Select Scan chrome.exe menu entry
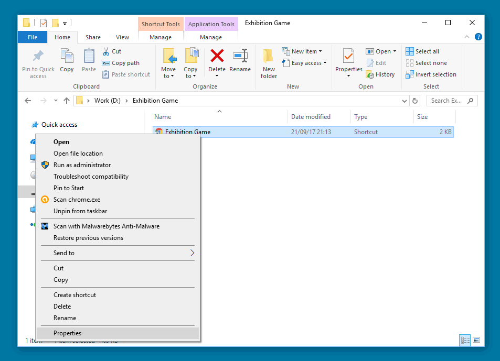500x361 pixels. tap(118, 199)
